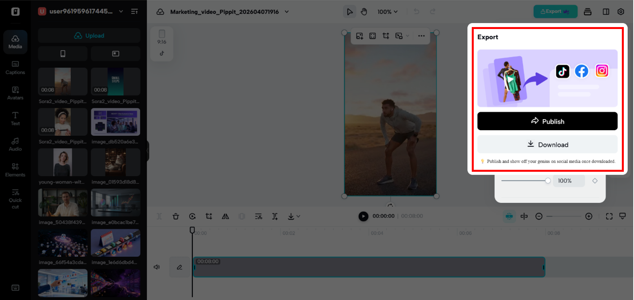The image size is (634, 300).
Task: Click the Pippit logo at top left
Action: click(x=15, y=12)
